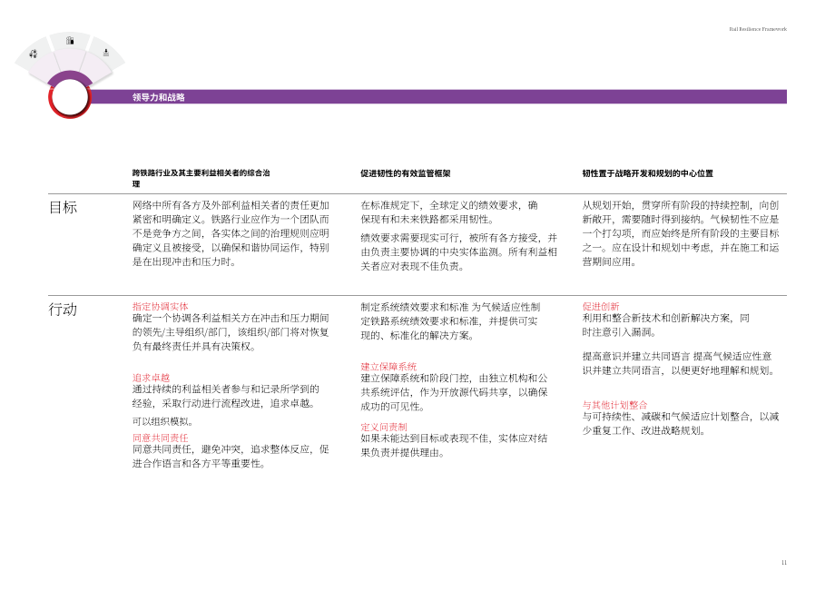Click the red heading '同意共同责任'
Viewport: 835px width, 591px height.
161,438
